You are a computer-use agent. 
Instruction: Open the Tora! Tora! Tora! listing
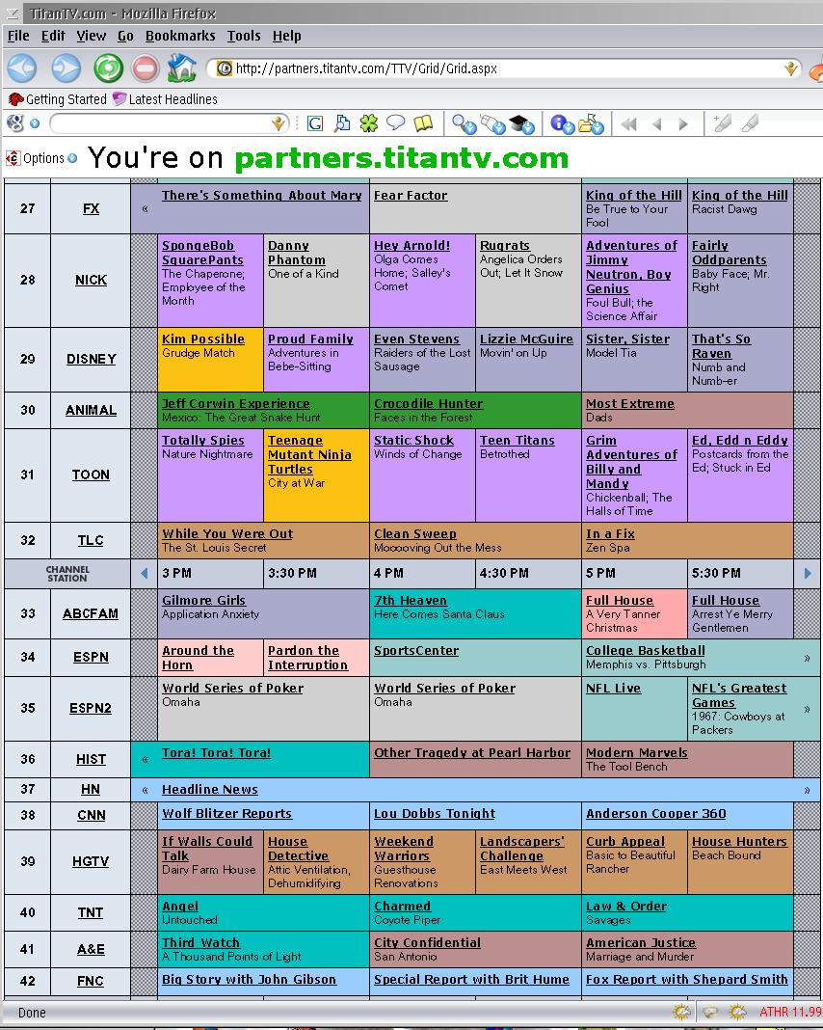(217, 753)
